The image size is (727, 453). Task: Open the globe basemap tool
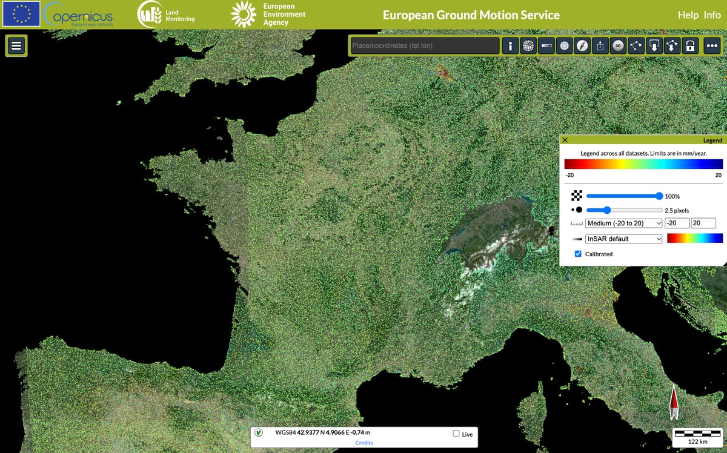click(528, 45)
